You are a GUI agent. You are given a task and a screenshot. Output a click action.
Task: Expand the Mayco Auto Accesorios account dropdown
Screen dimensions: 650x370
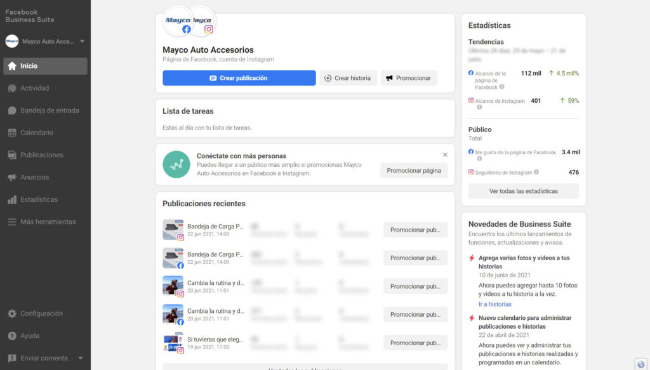[82, 42]
